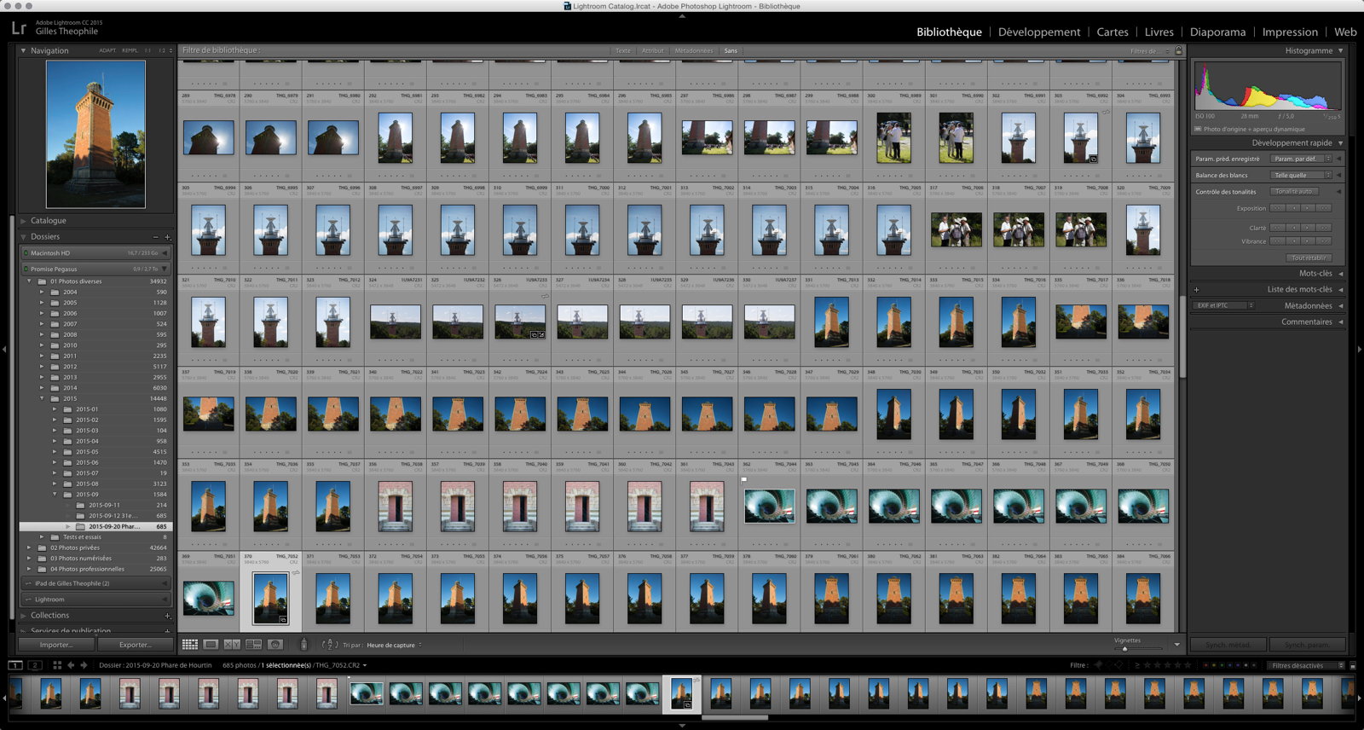Click the main window 1 display button
This screenshot has height=730, width=1364.
[x=15, y=665]
